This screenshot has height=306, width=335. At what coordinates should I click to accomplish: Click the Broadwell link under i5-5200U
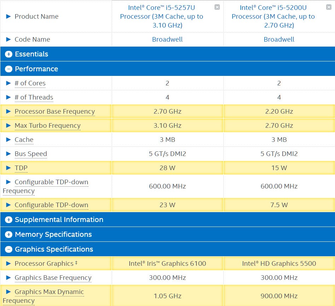[279, 40]
